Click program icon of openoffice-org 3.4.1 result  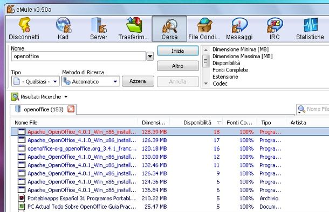tap(22, 149)
